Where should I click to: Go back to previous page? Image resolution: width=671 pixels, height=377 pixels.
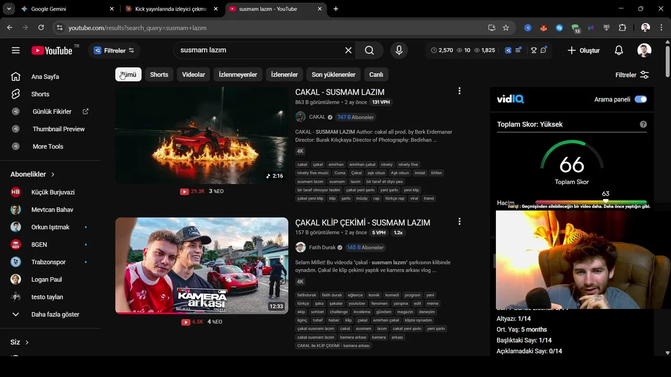[x=9, y=28]
